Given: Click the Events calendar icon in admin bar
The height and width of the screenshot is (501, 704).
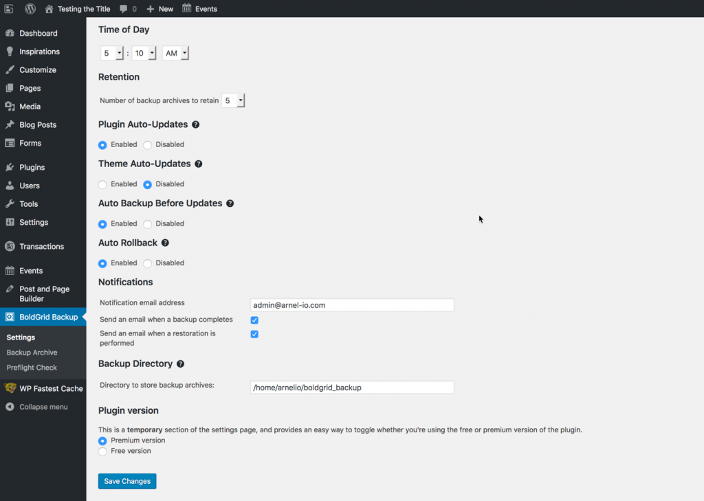Looking at the screenshot, I should coord(187,8).
